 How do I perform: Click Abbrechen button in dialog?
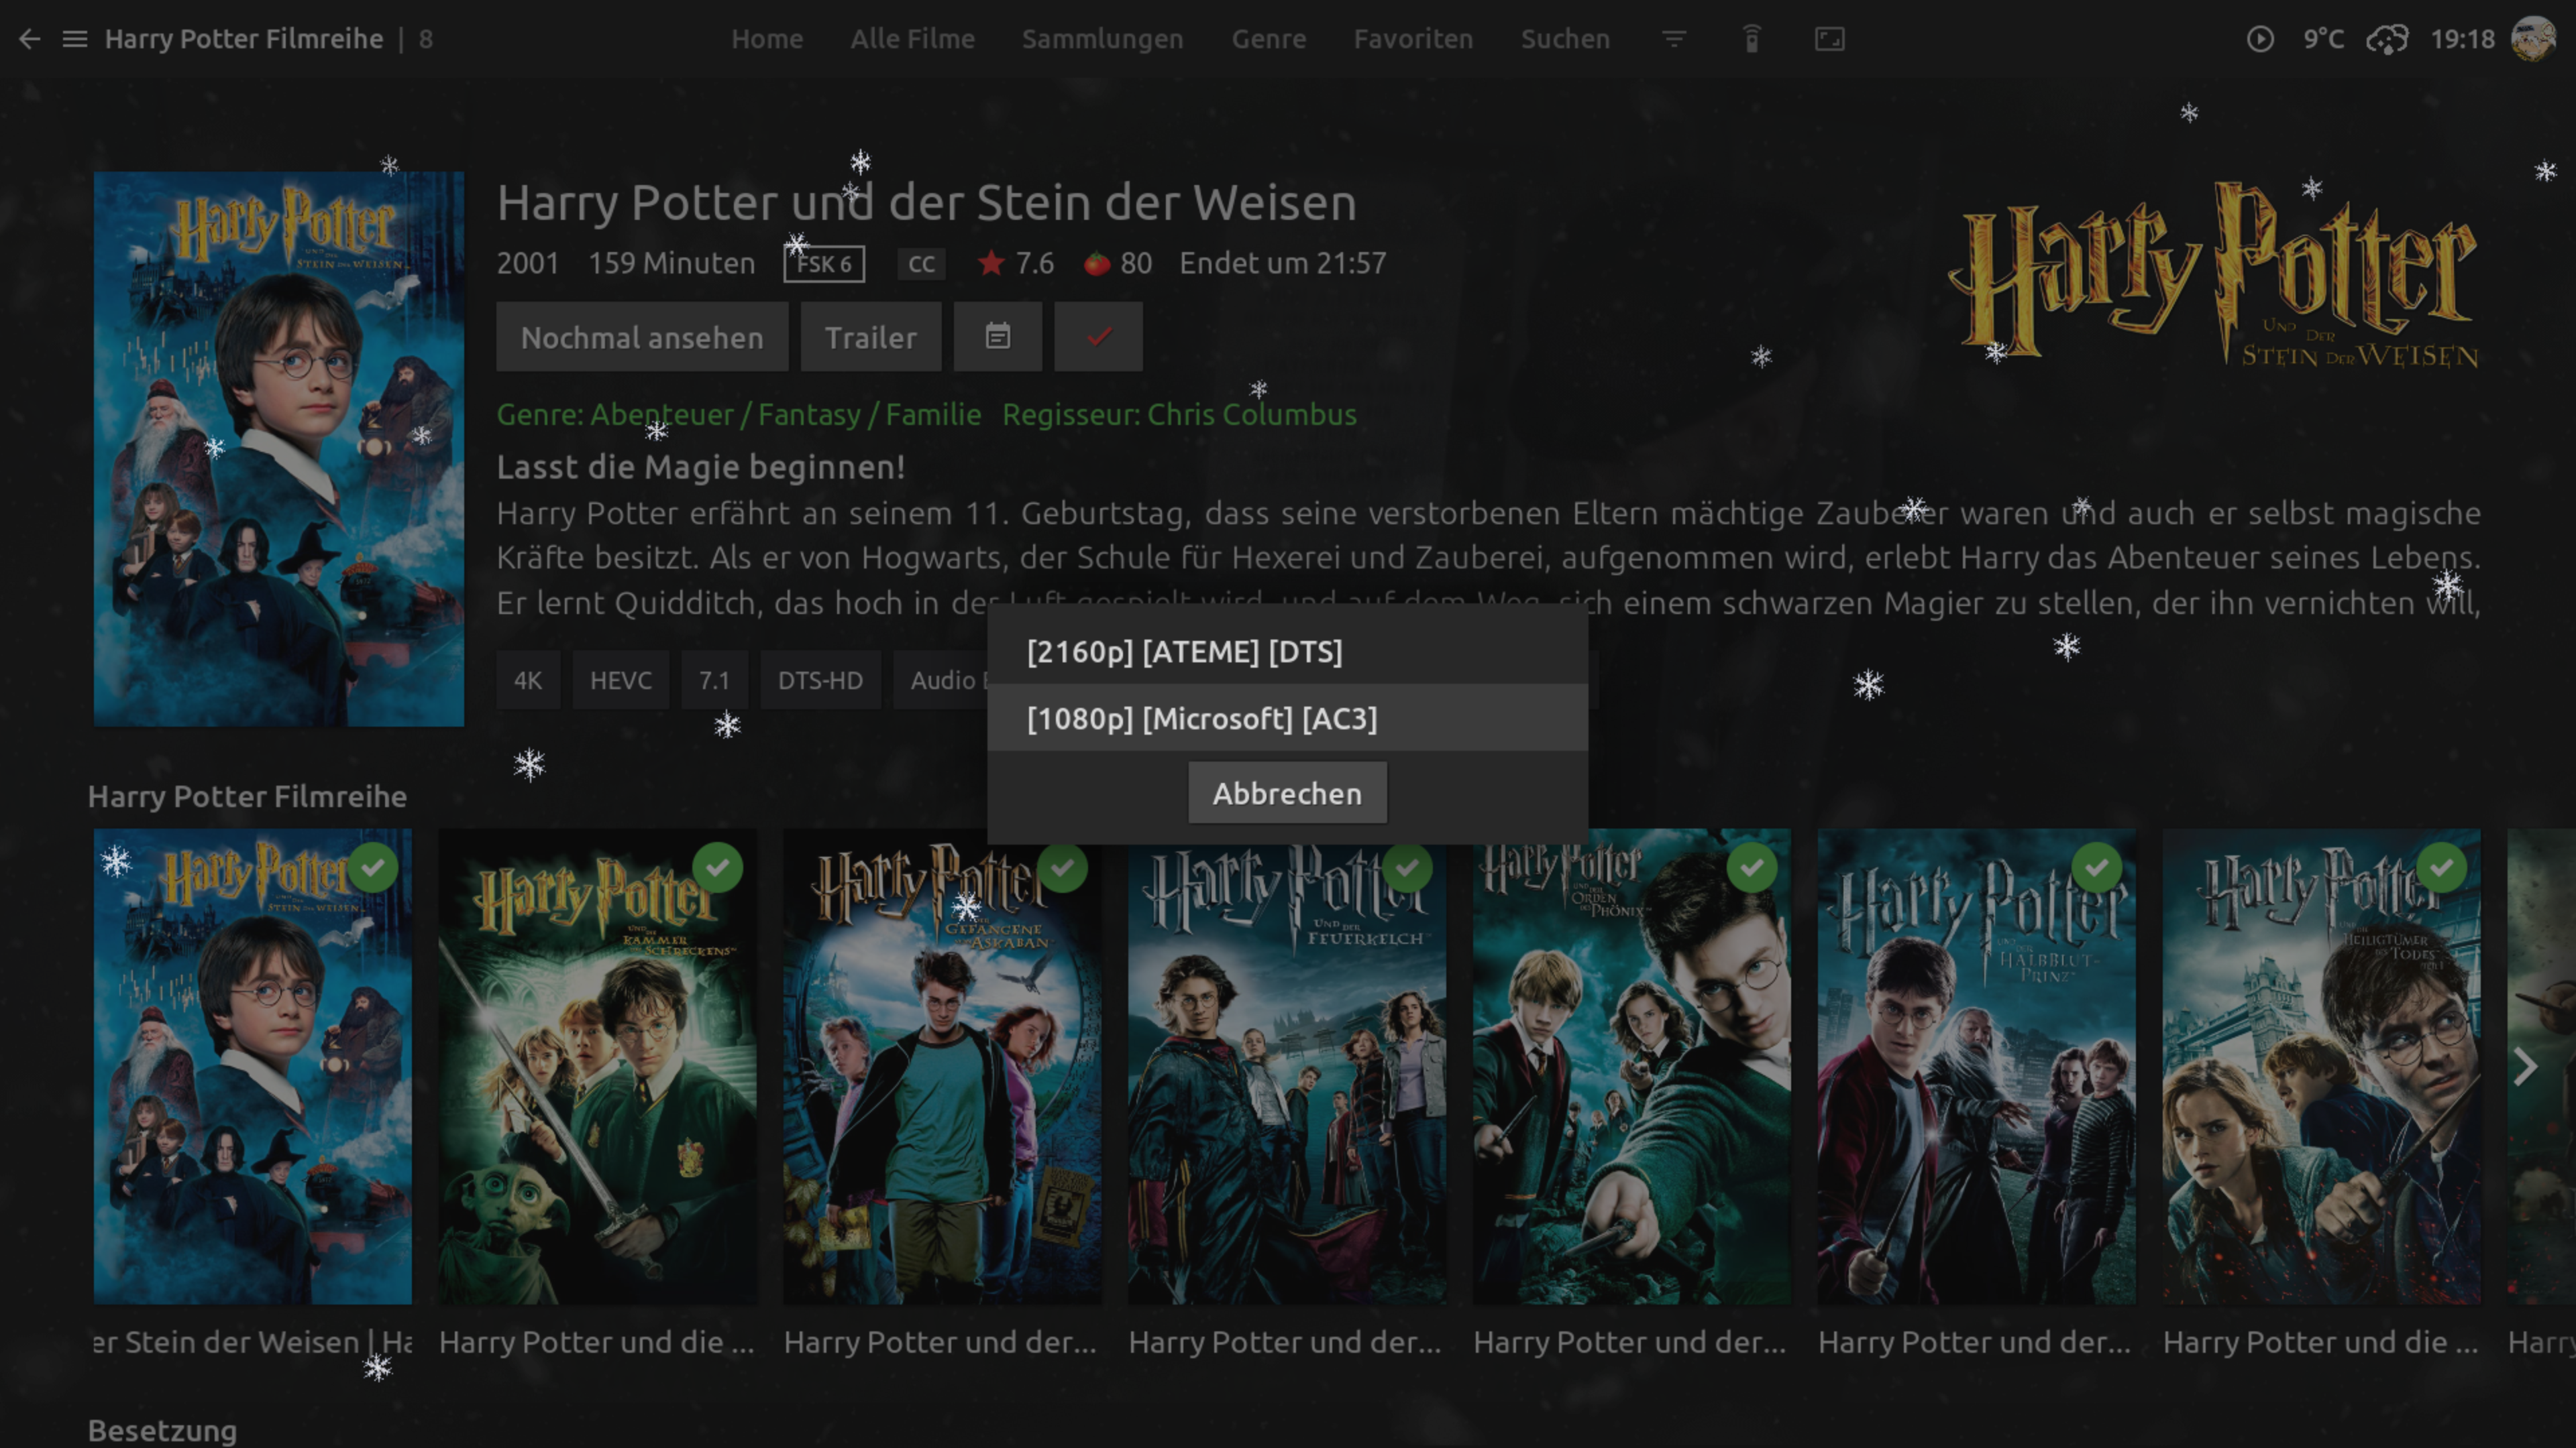[1287, 794]
